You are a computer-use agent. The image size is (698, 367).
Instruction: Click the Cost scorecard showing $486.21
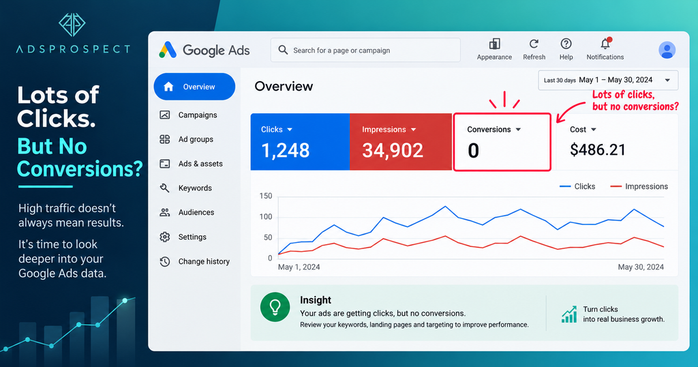[618, 142]
